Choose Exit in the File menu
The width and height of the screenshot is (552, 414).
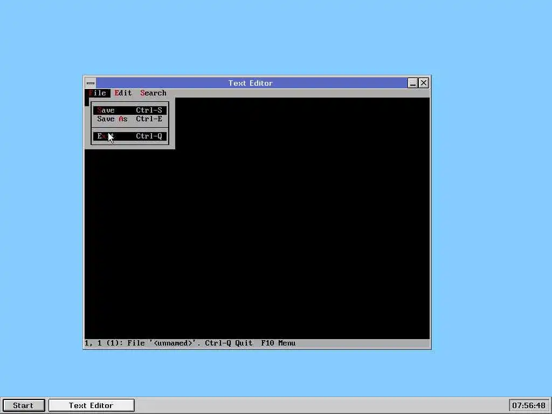[x=130, y=136]
